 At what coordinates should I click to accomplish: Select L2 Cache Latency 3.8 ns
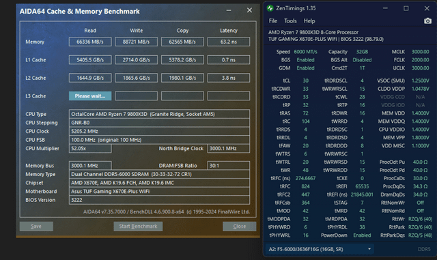click(x=229, y=78)
